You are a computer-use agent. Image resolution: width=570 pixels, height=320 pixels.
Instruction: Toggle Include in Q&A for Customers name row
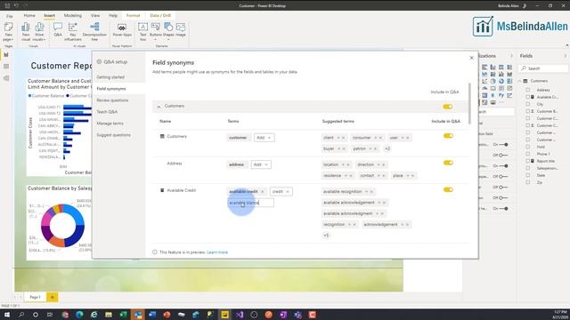(448, 136)
